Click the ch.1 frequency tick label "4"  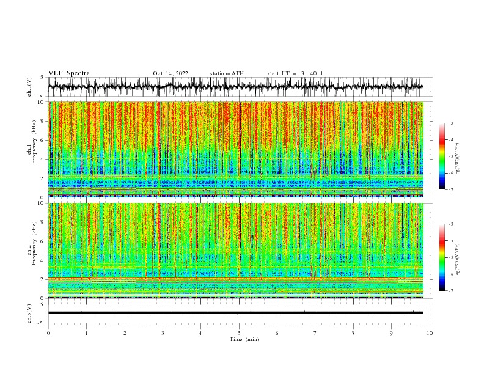click(x=42, y=159)
